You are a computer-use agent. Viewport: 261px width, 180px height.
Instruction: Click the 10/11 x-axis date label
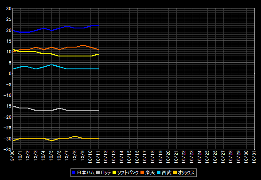point(98,156)
